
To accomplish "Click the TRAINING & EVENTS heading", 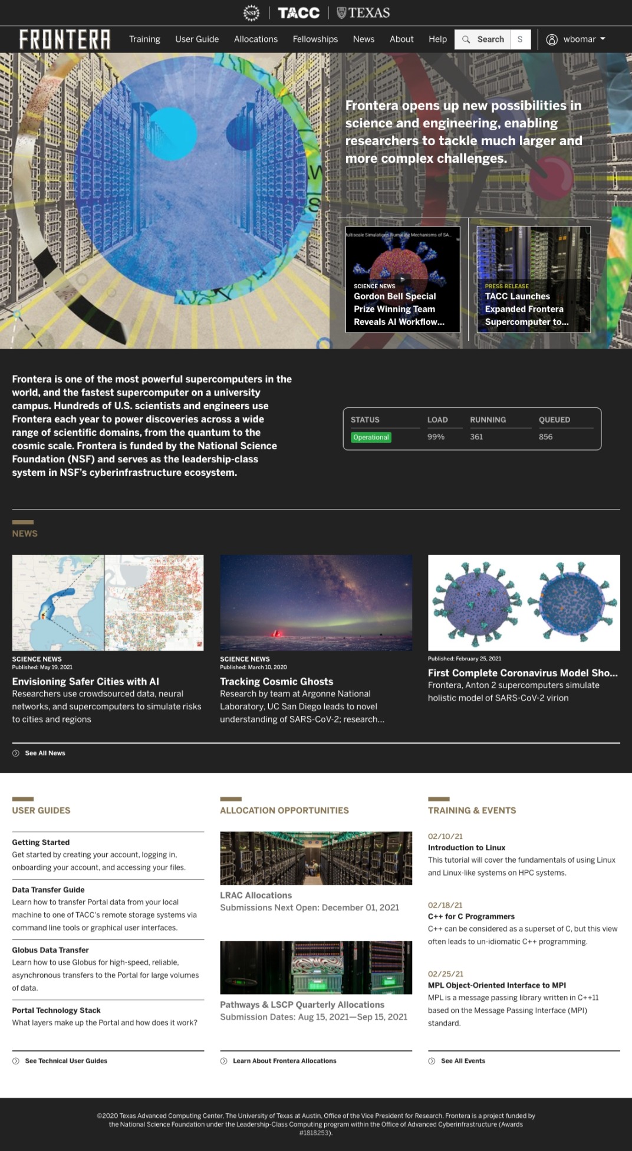I will click(x=472, y=810).
